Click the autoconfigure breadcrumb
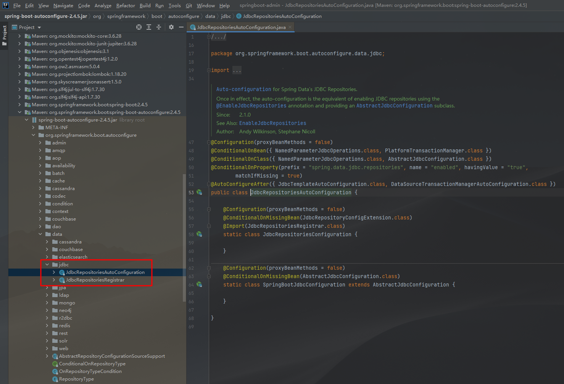 tap(184, 16)
